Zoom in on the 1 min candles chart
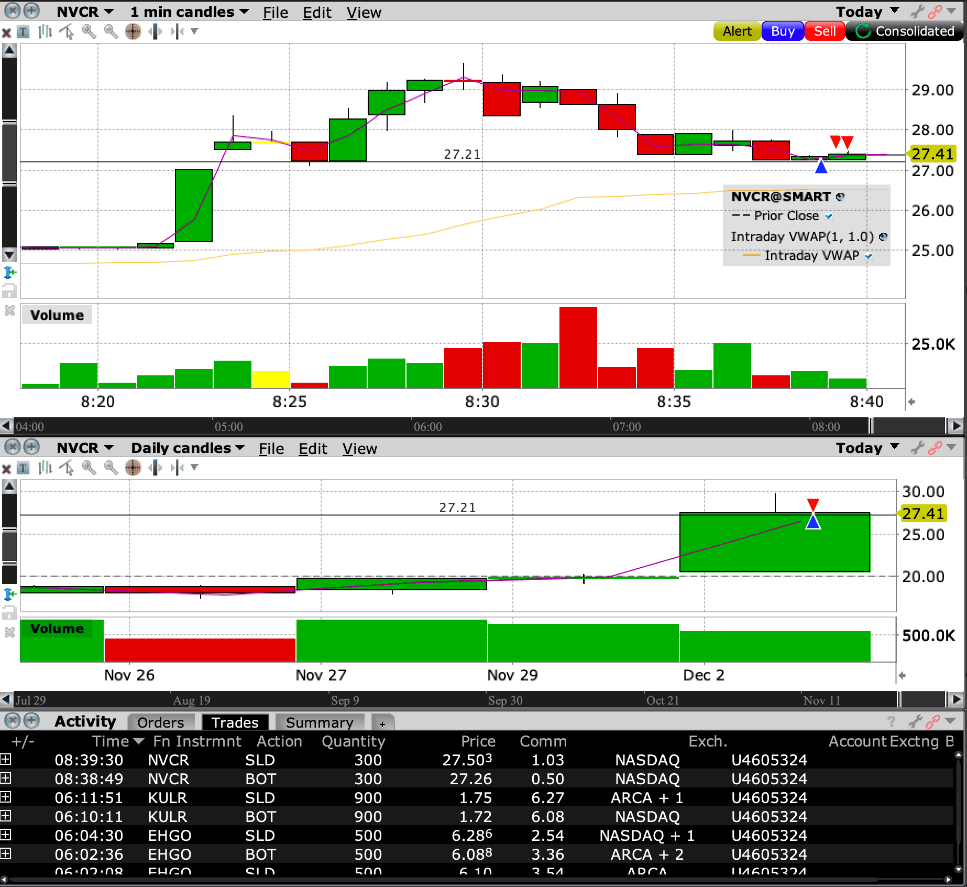This screenshot has height=887, width=967. [89, 32]
